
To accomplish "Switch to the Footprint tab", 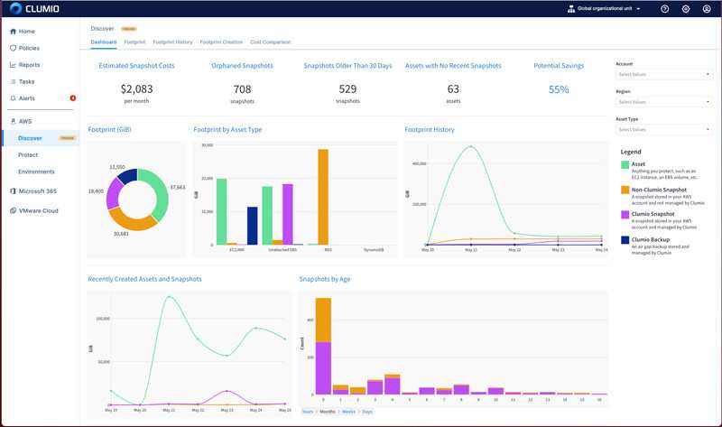I will (134, 42).
